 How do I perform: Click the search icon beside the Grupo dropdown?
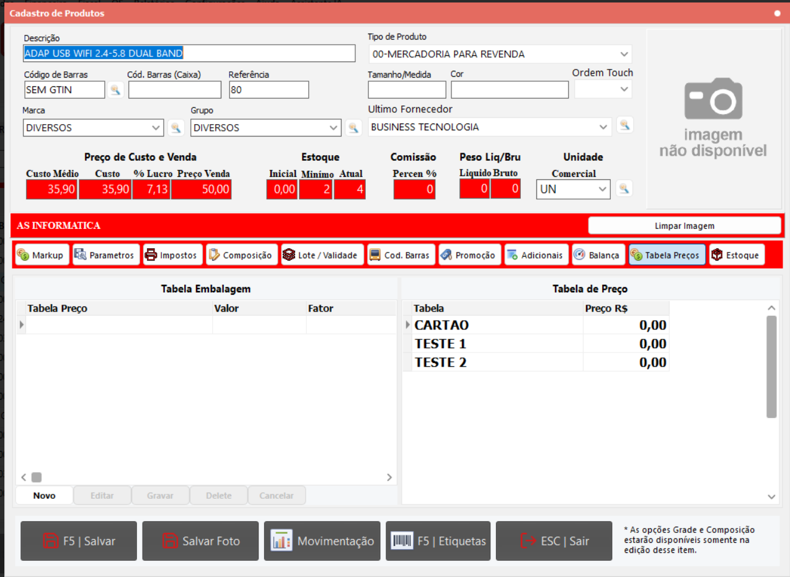353,128
